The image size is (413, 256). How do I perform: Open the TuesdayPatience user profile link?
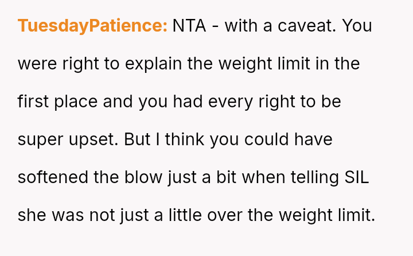coord(92,26)
